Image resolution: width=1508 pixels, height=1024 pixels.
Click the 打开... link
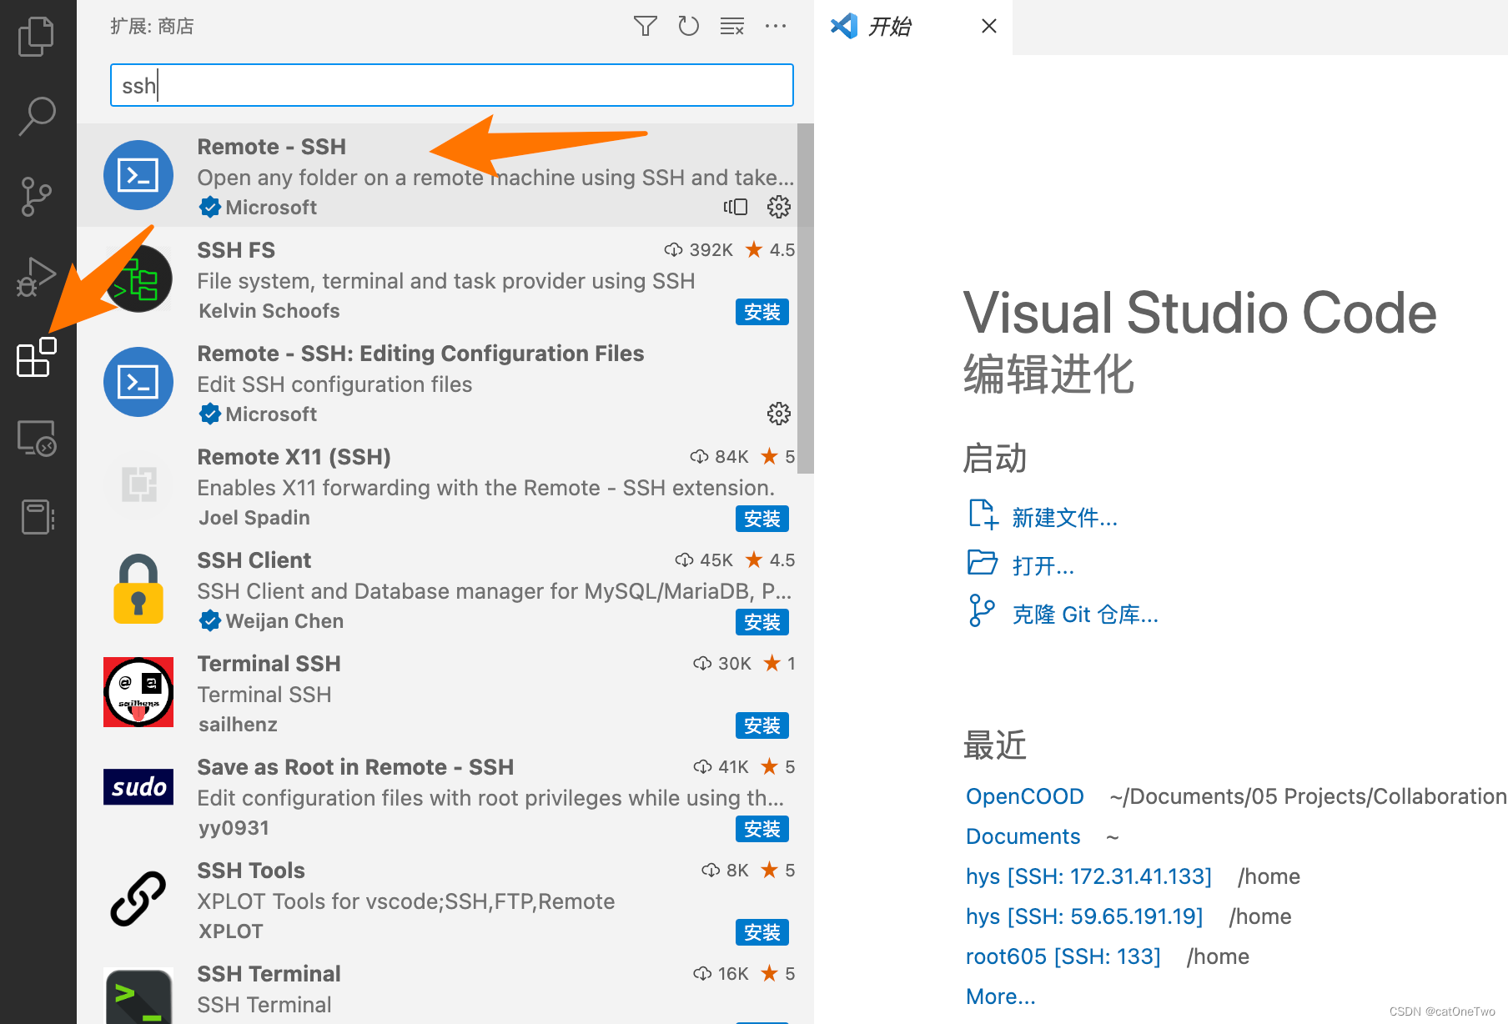(x=1043, y=566)
